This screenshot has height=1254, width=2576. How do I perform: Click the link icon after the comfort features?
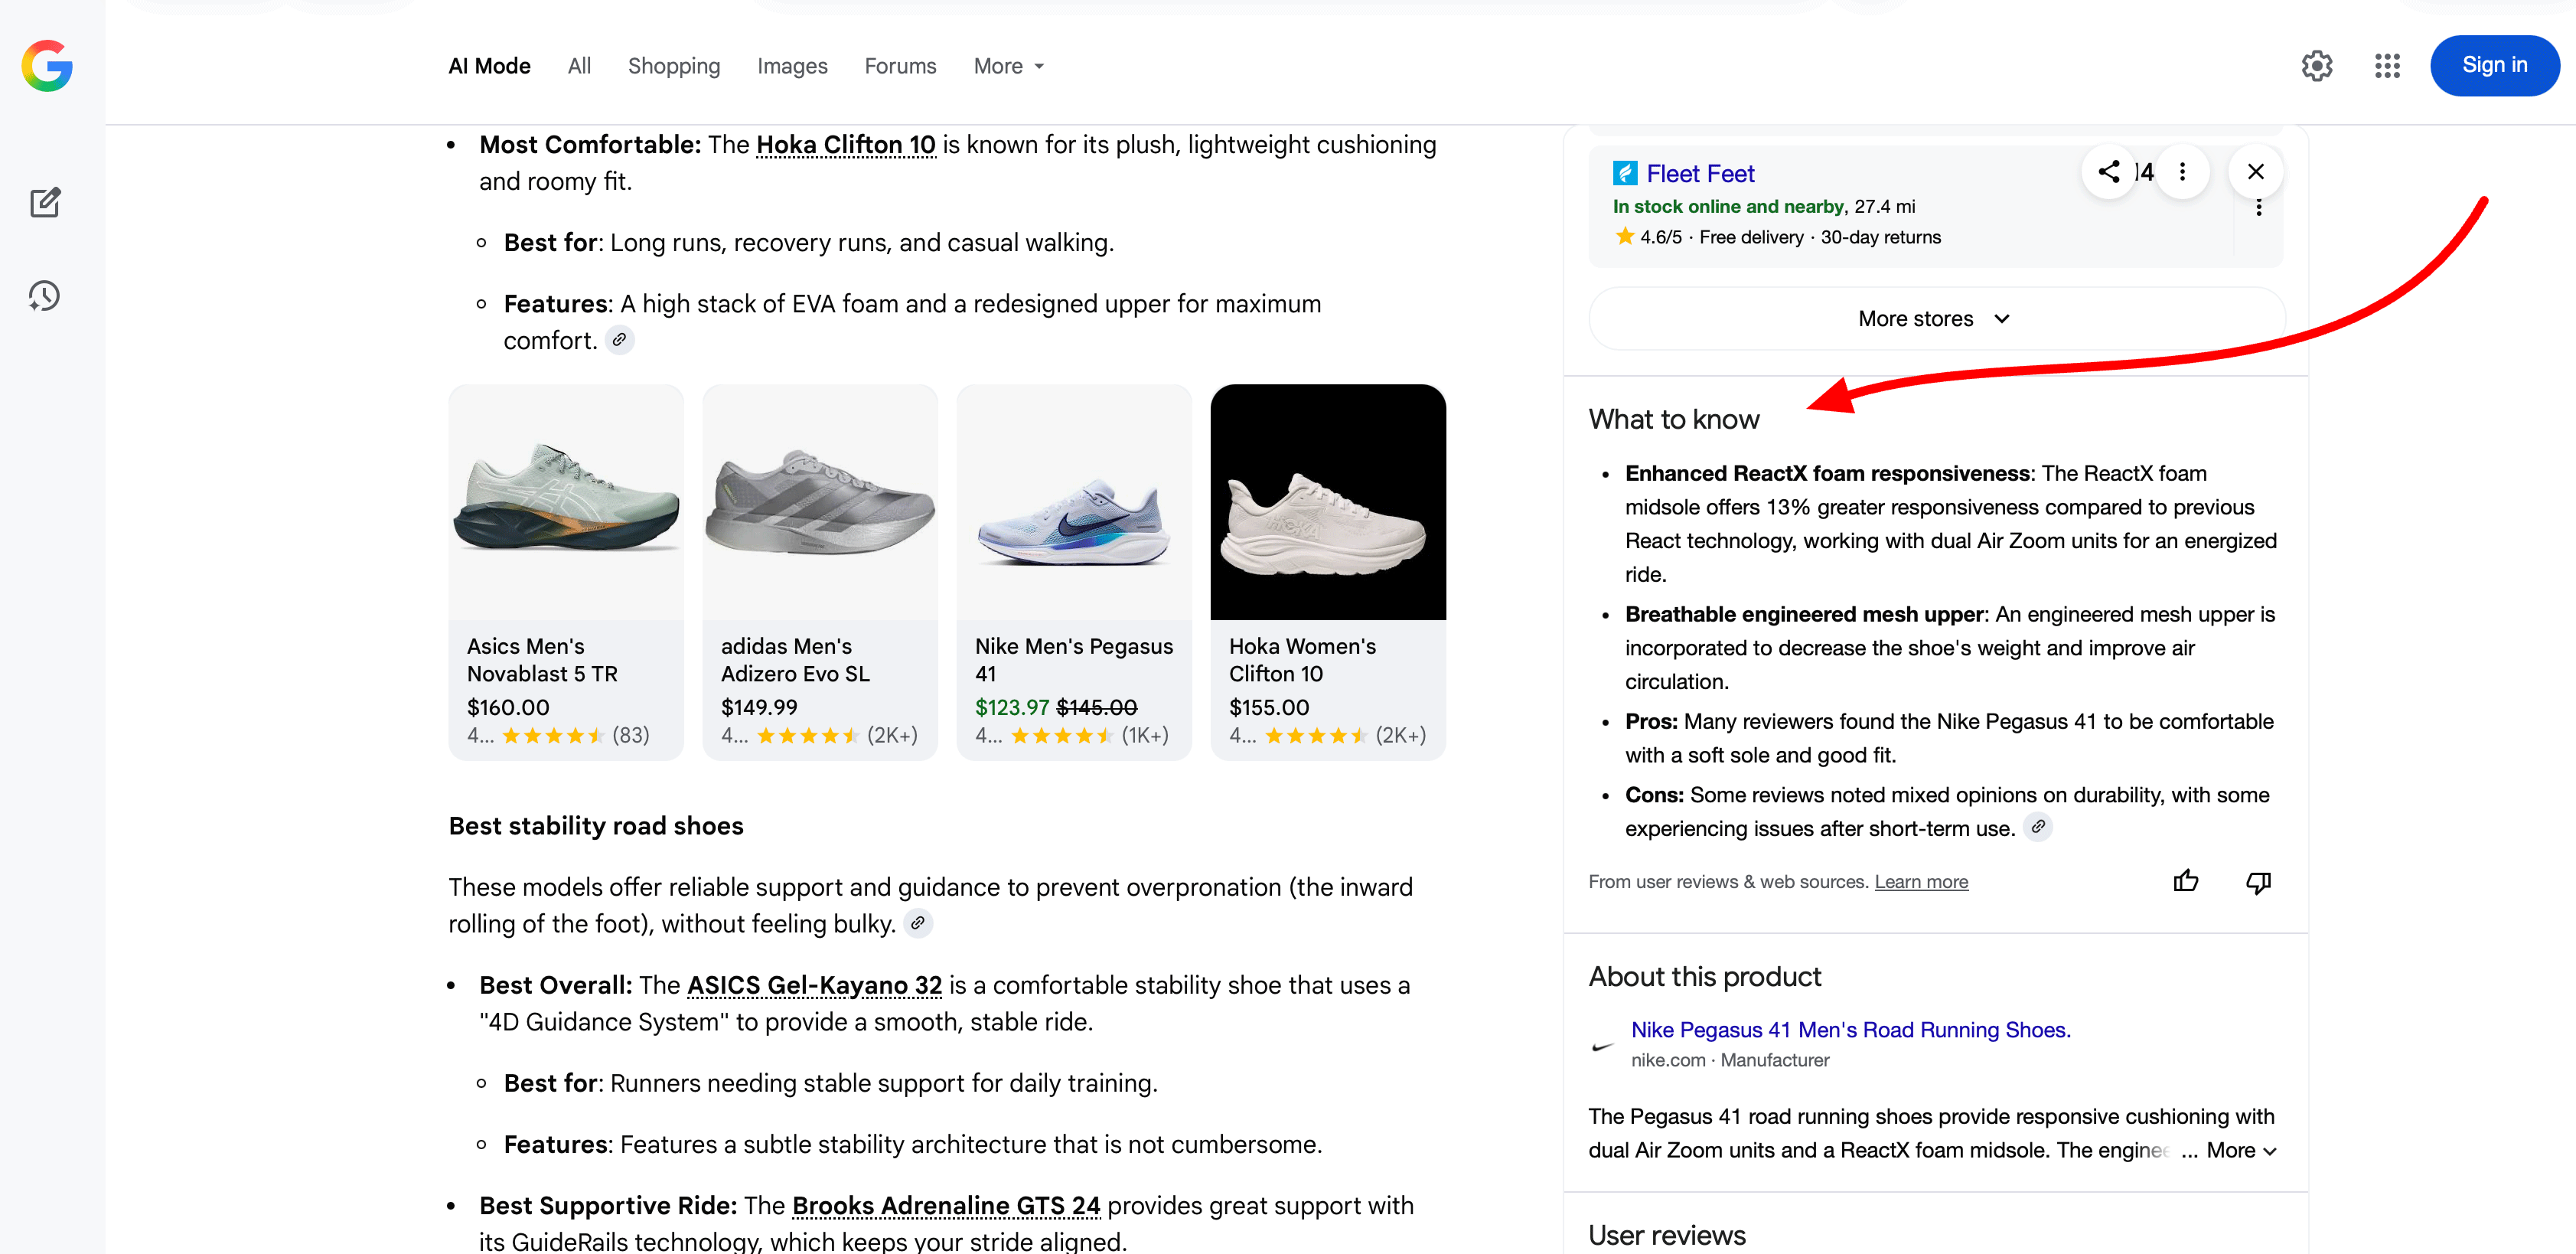620,340
